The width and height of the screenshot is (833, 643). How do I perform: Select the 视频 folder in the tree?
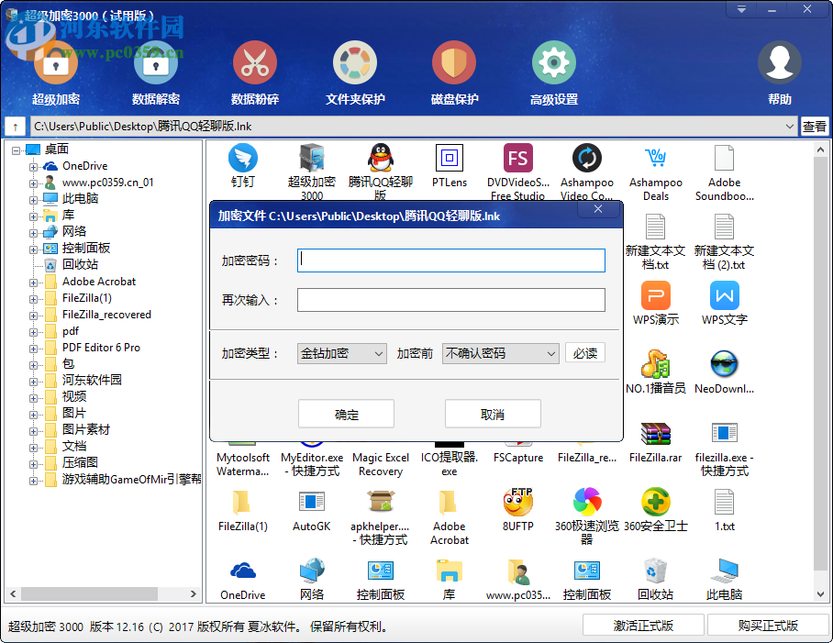coord(72,396)
